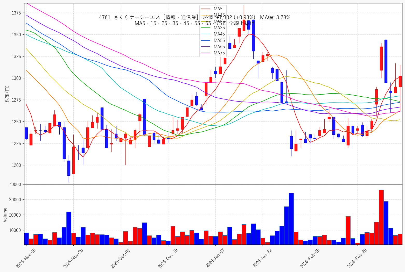Click the Volume axis title
Viewport: 405px width, 272px height.
5,214
